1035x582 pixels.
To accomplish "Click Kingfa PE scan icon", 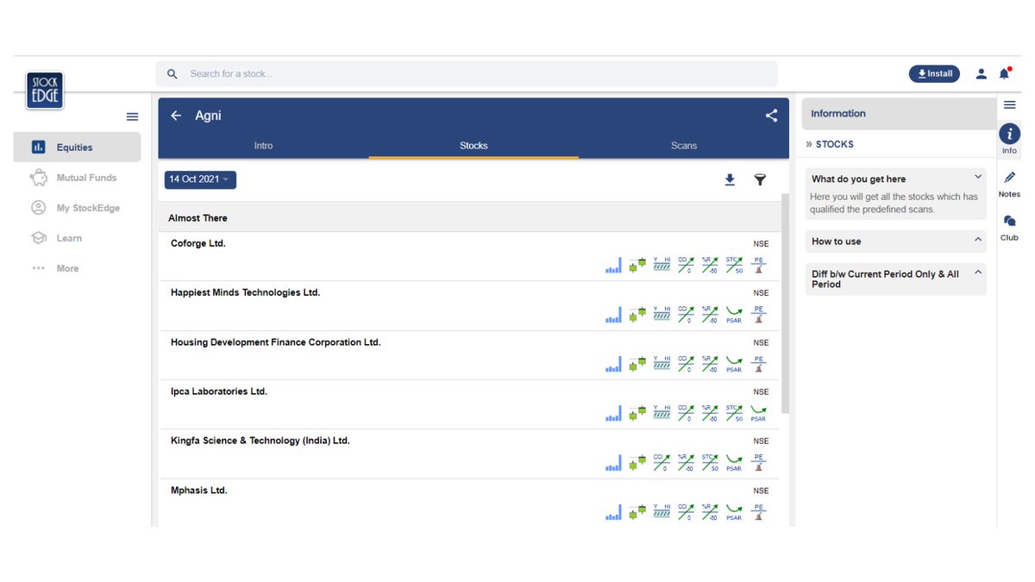I will pos(758,463).
